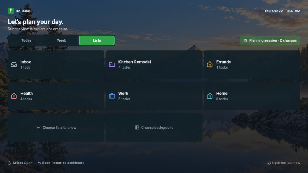Click the Work blue briefcase icon
Screen dimensions: 308x173
pyautogui.click(x=112, y=96)
